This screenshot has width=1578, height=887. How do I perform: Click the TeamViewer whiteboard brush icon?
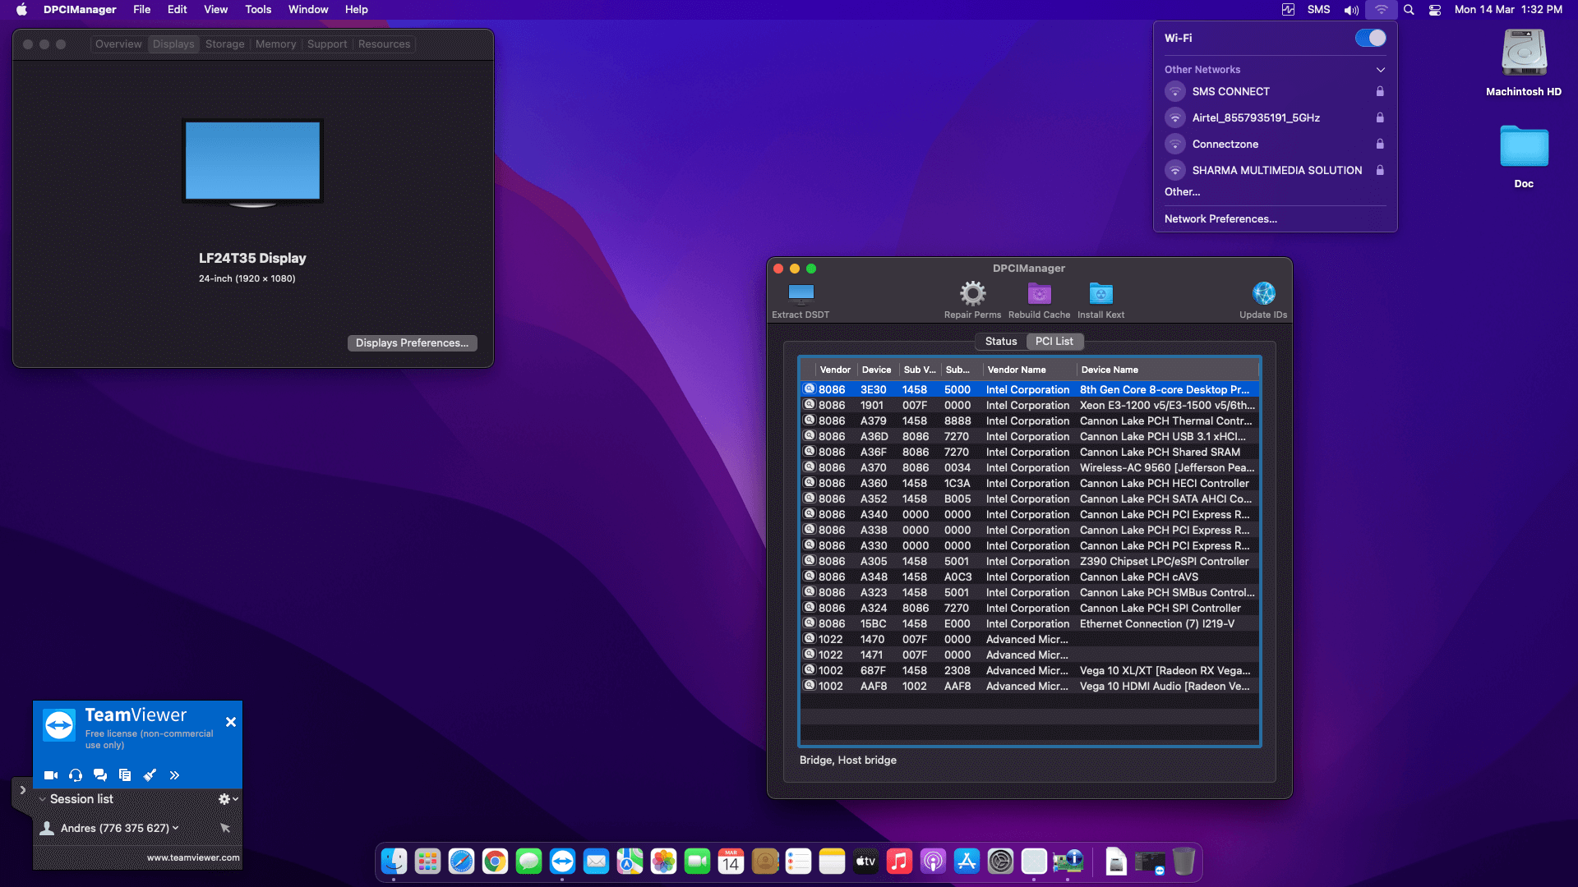pyautogui.click(x=150, y=774)
